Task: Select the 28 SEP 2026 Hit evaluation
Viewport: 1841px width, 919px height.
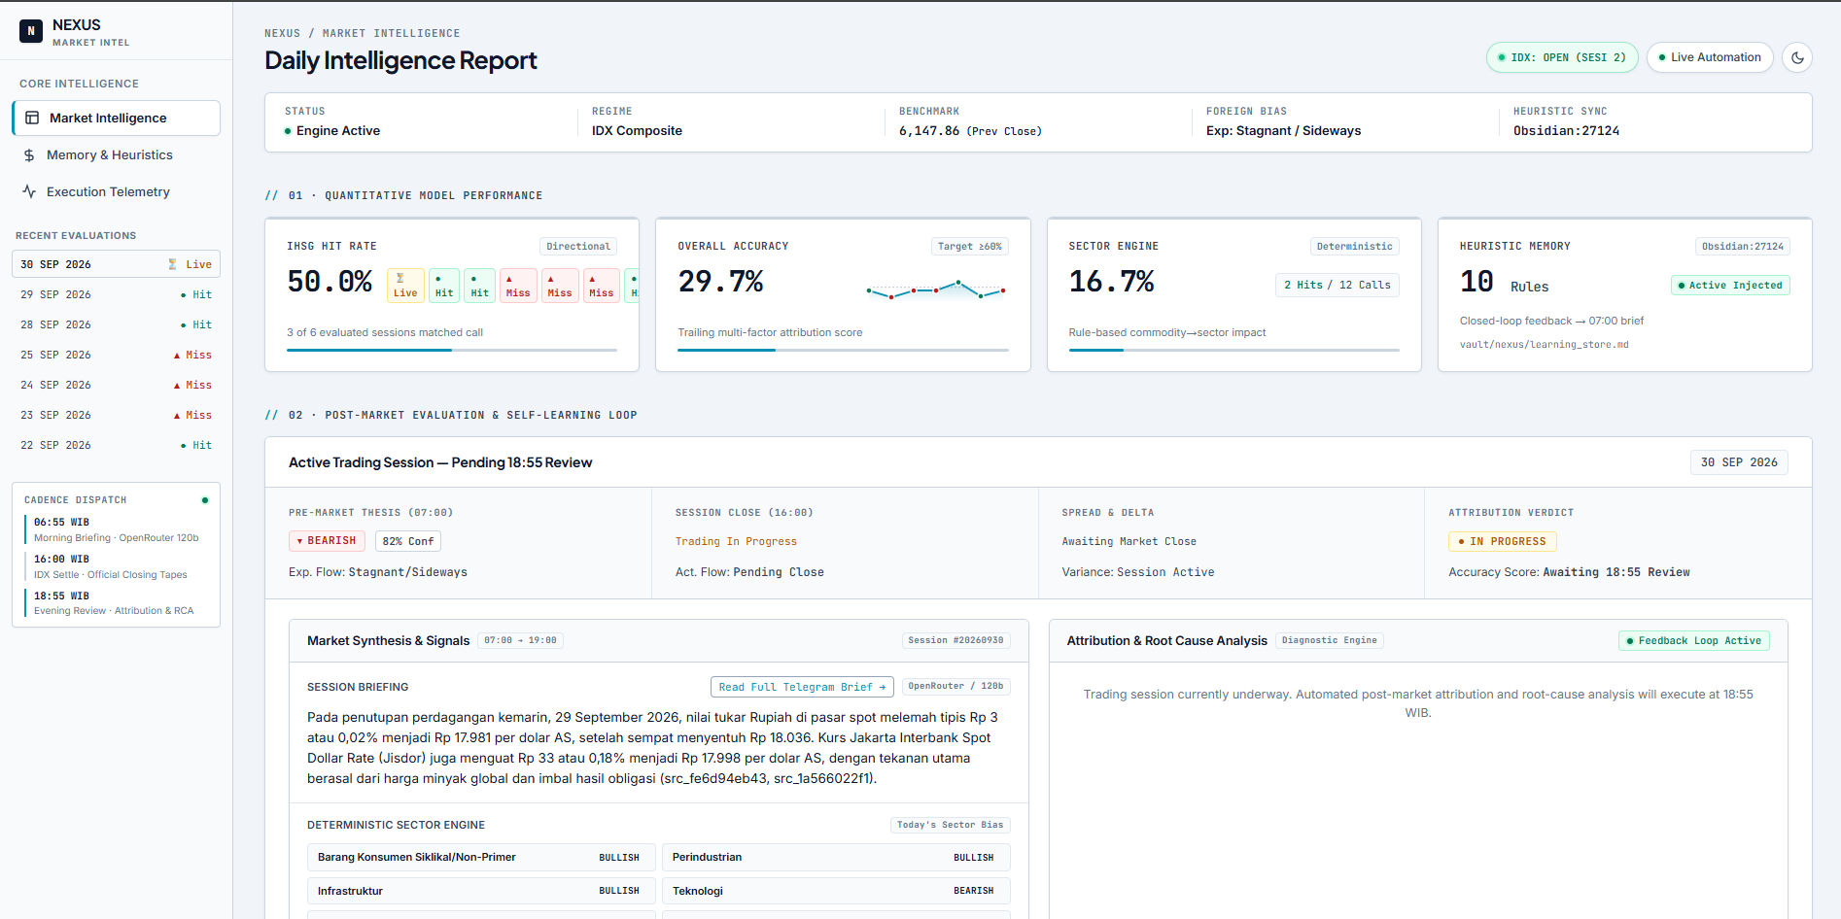Action: click(117, 324)
